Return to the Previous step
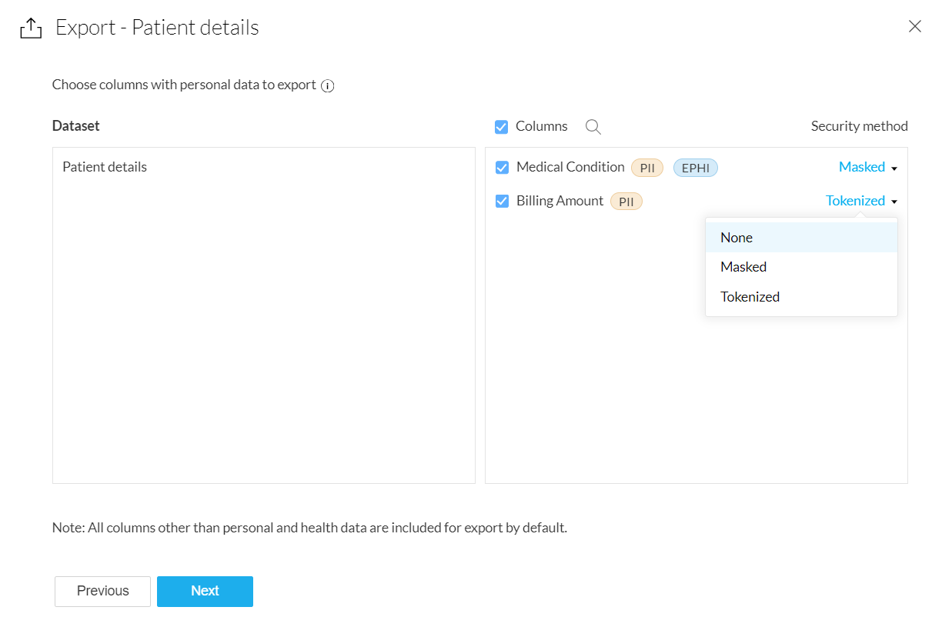The image size is (932, 617). tap(102, 591)
